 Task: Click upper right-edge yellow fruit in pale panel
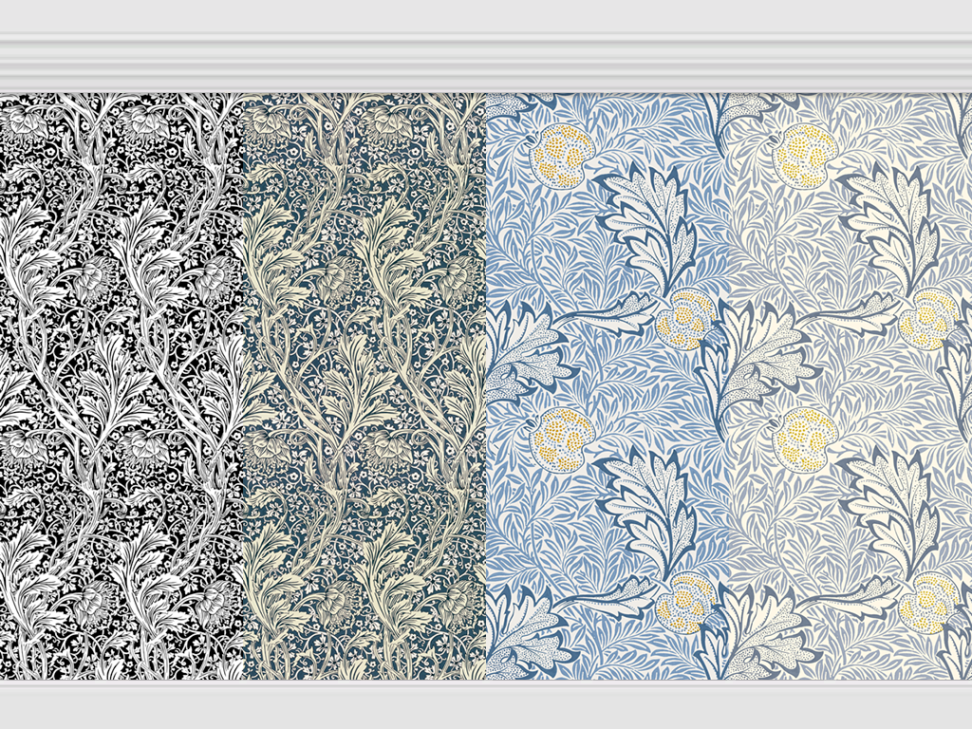coord(928,319)
